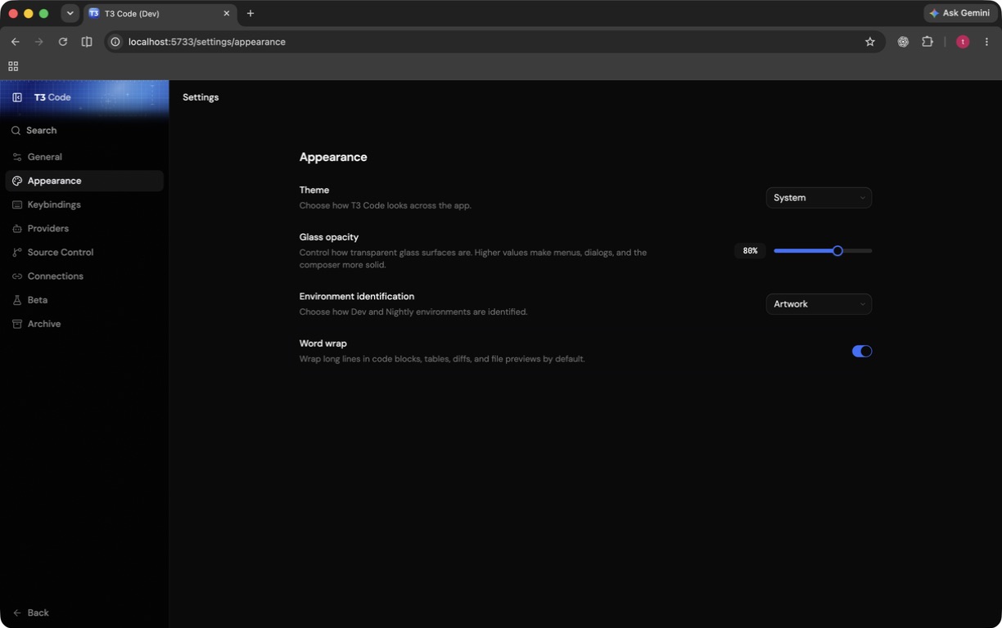Click the Appearance palette icon
This screenshot has height=628, width=1002.
point(17,181)
